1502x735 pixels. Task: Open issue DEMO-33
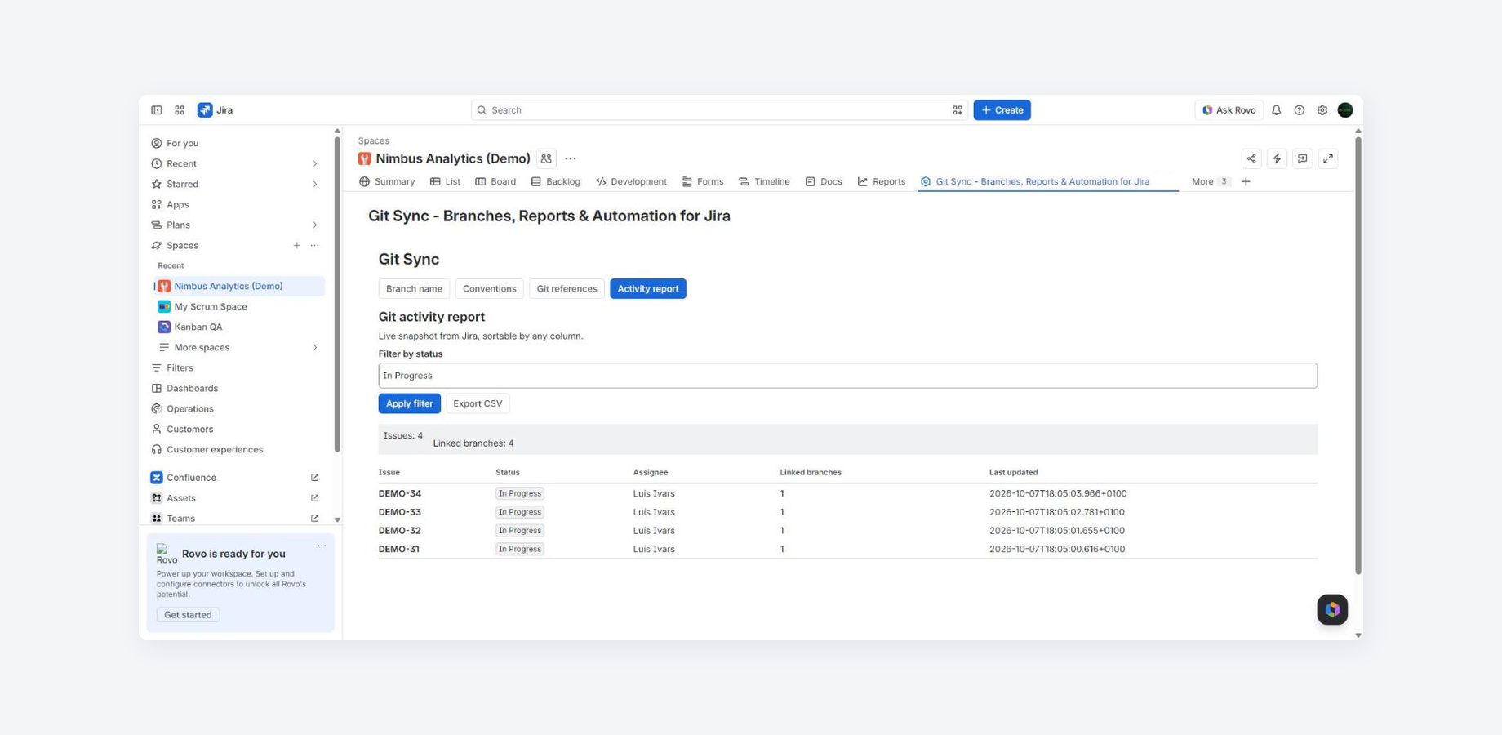point(399,512)
